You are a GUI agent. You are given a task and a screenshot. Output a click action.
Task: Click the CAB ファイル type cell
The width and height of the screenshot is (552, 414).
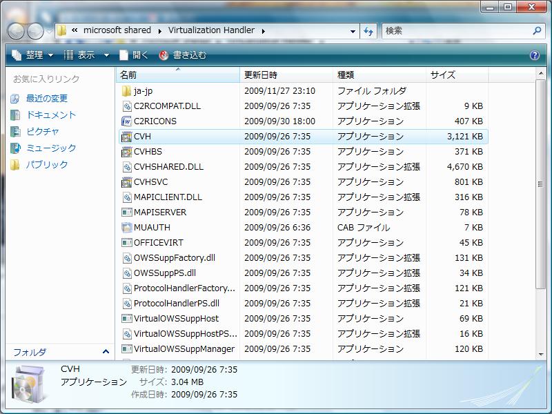click(364, 228)
